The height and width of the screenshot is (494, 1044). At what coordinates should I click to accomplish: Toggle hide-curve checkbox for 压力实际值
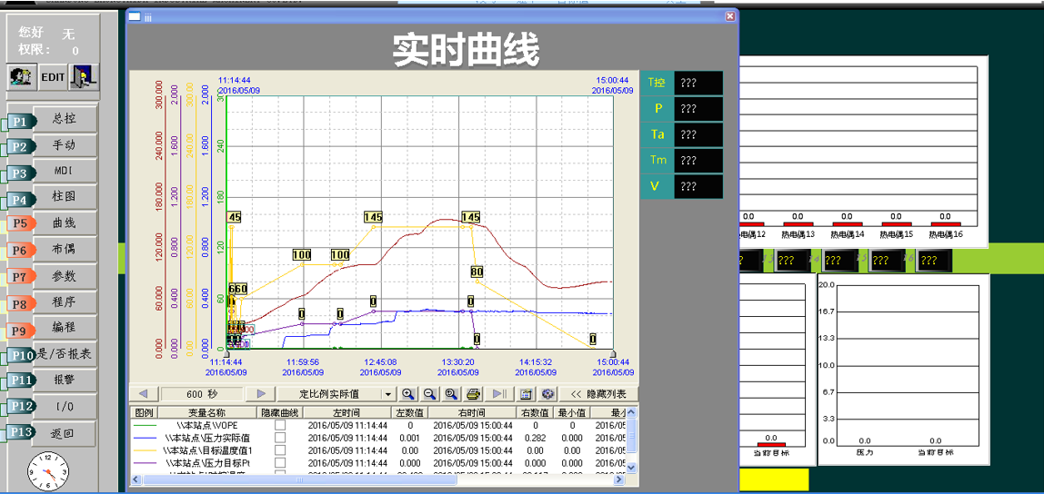click(x=280, y=438)
